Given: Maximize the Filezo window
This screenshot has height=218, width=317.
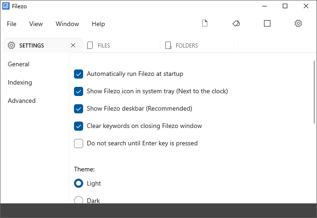Looking at the screenshot, I should [x=285, y=6].
